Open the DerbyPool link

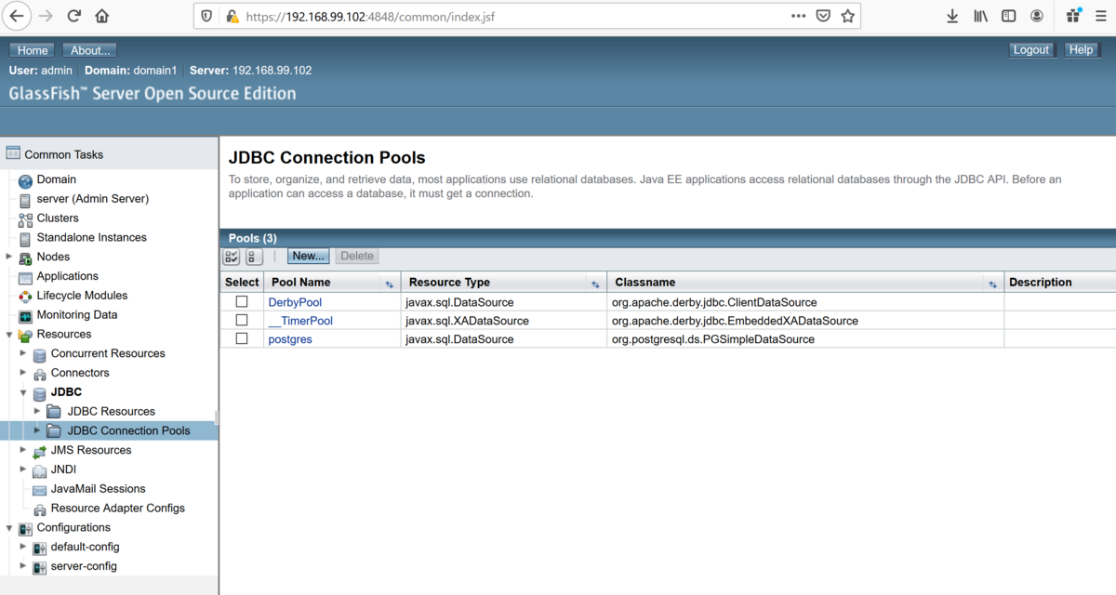coord(295,302)
